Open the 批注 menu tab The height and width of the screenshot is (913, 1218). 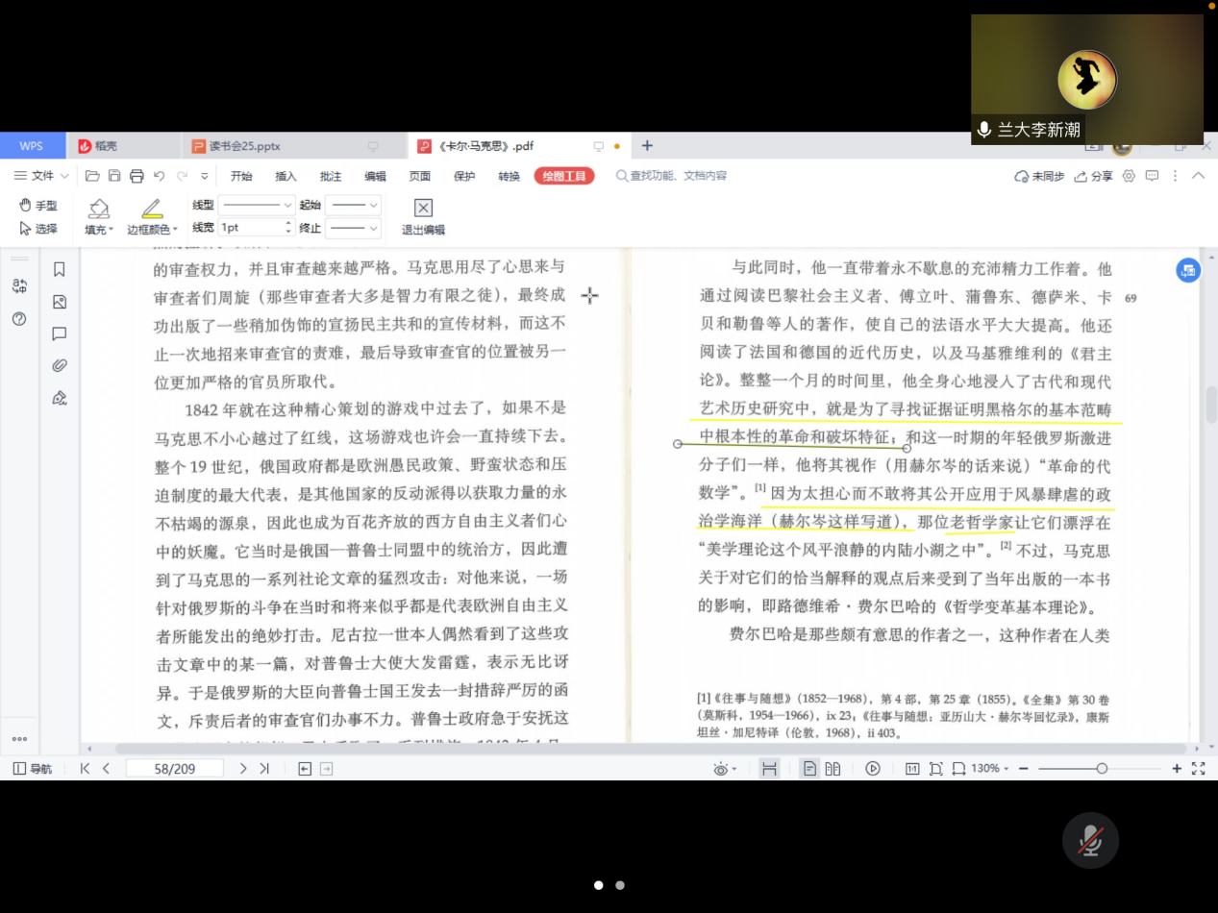[331, 176]
